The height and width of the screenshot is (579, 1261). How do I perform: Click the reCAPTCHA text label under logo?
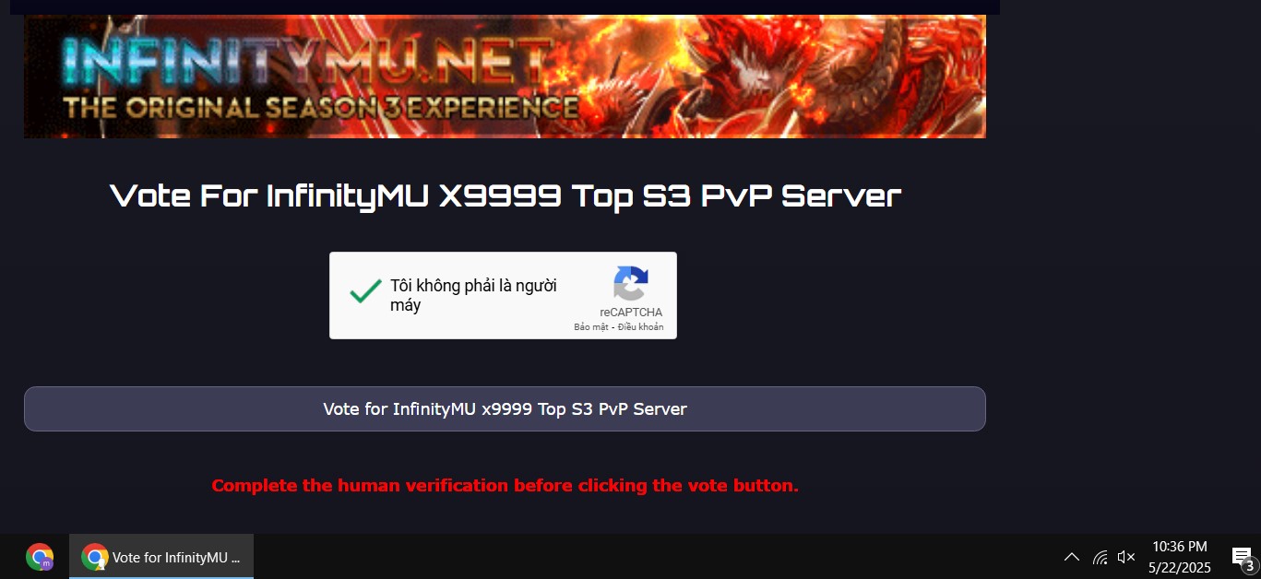click(x=631, y=313)
